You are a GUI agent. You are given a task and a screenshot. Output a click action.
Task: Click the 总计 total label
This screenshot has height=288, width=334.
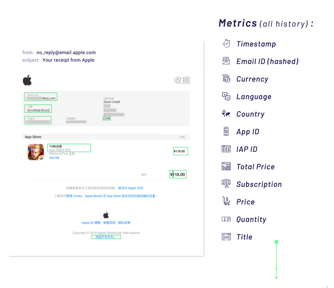[x=144, y=175]
